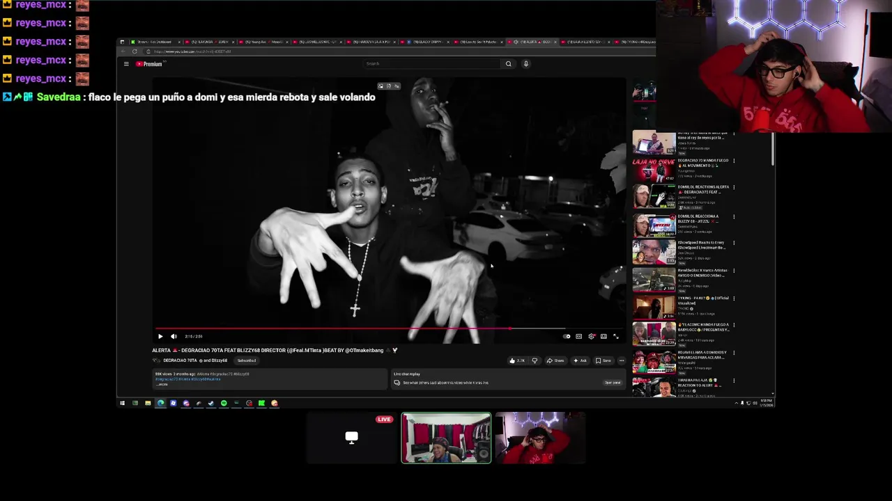This screenshot has width=892, height=501.
Task: Open the Ask button under the video
Action: click(x=580, y=360)
